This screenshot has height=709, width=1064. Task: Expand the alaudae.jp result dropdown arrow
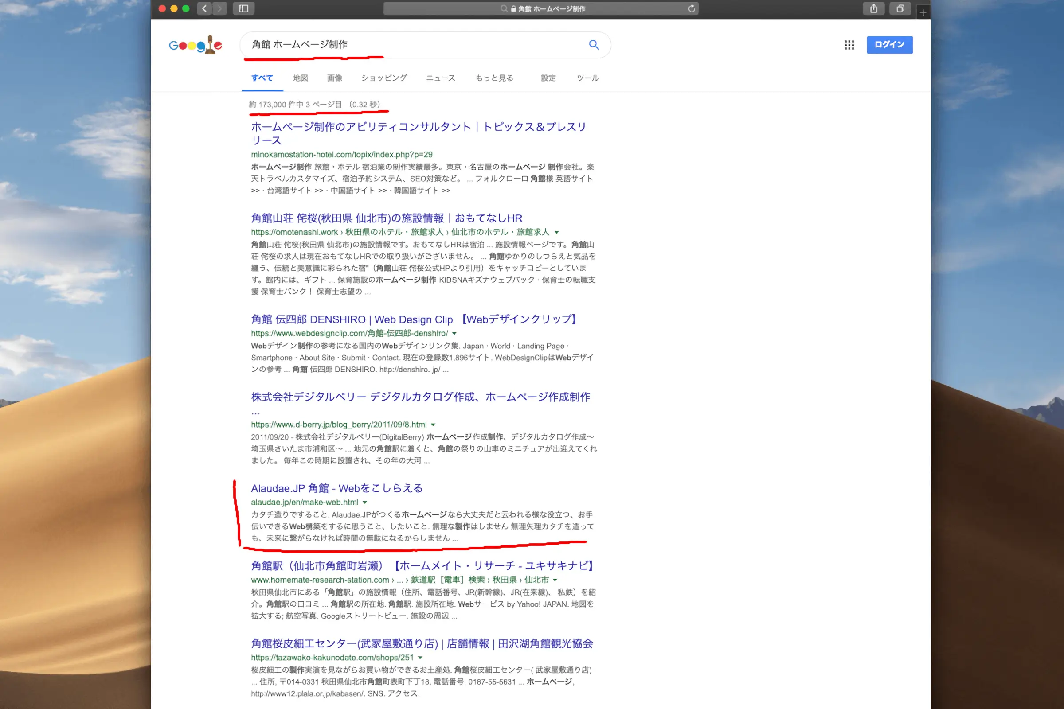tap(364, 503)
